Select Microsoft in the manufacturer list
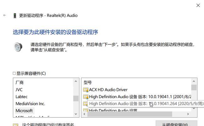 [x=24, y=111]
